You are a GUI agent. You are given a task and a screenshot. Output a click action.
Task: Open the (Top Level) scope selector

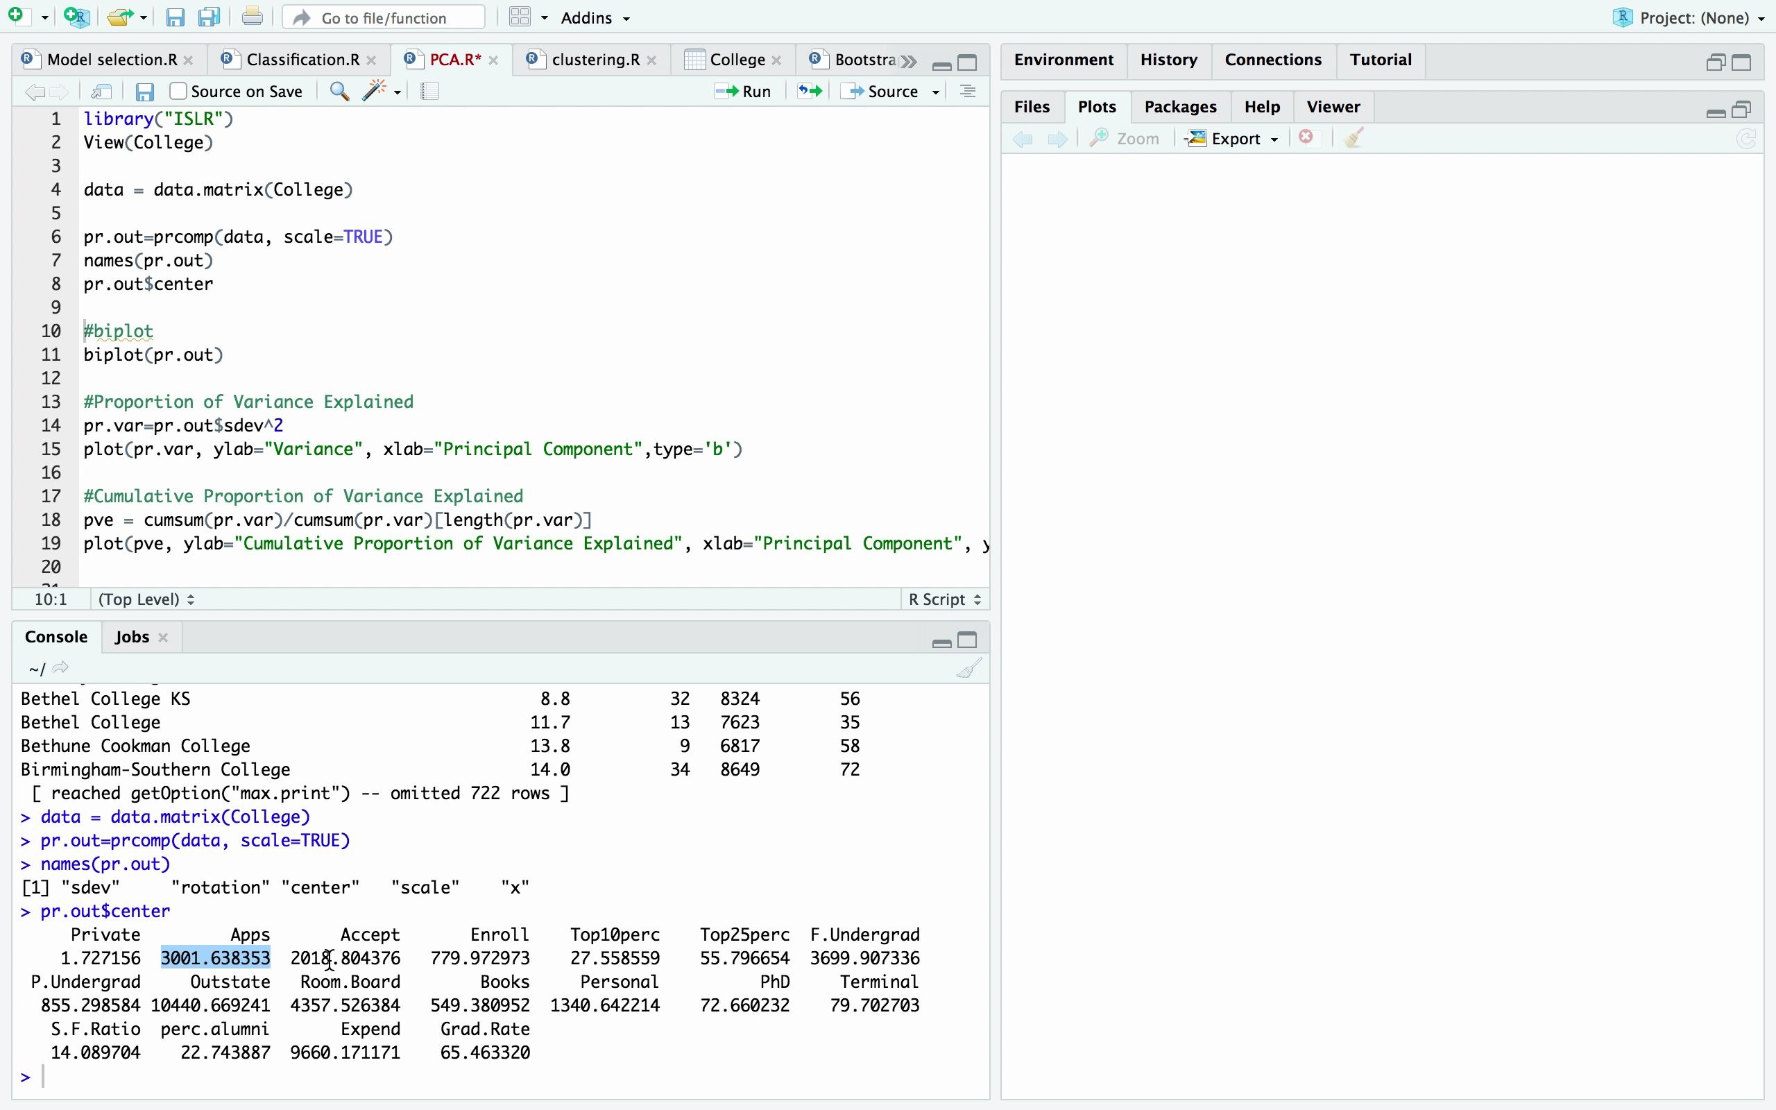click(146, 599)
